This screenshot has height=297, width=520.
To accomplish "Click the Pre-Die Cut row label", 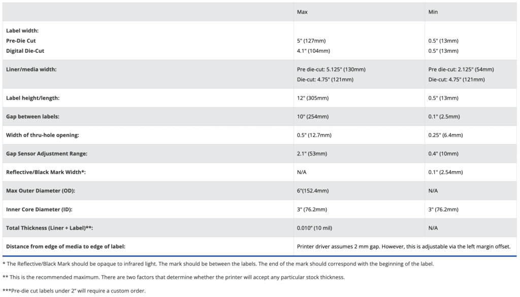I will pyautogui.click(x=21, y=41).
